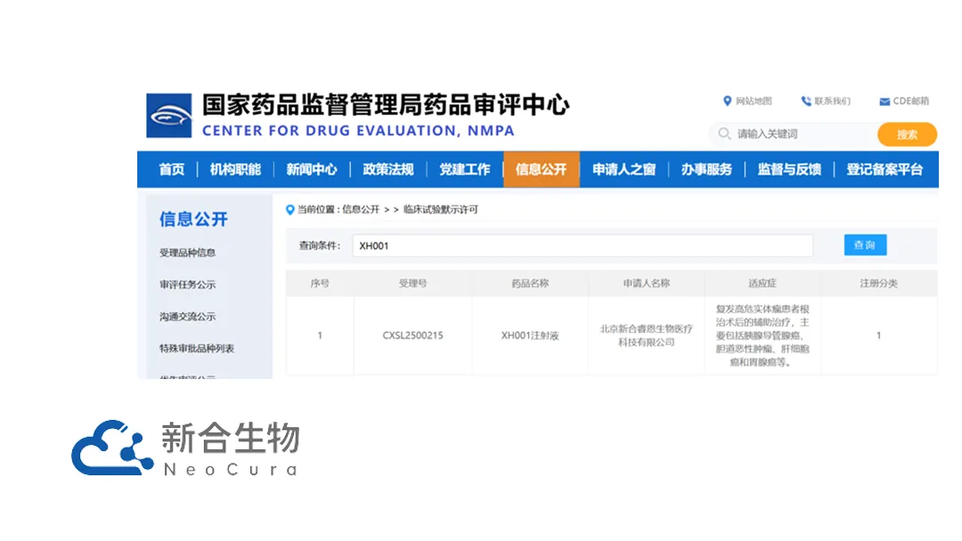This screenshot has height=541, width=962.
Task: Click the query condition field containing XH001
Action: pyautogui.click(x=582, y=246)
